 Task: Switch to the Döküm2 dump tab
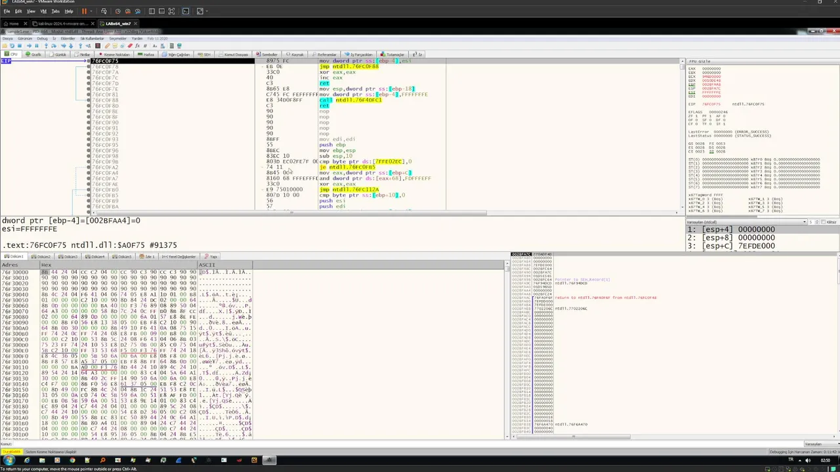click(x=41, y=256)
